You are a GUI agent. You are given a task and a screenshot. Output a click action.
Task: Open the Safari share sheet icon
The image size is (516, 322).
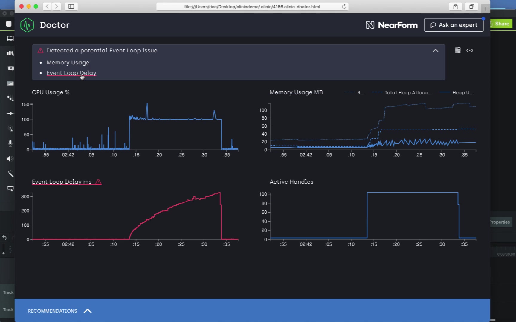(x=455, y=6)
